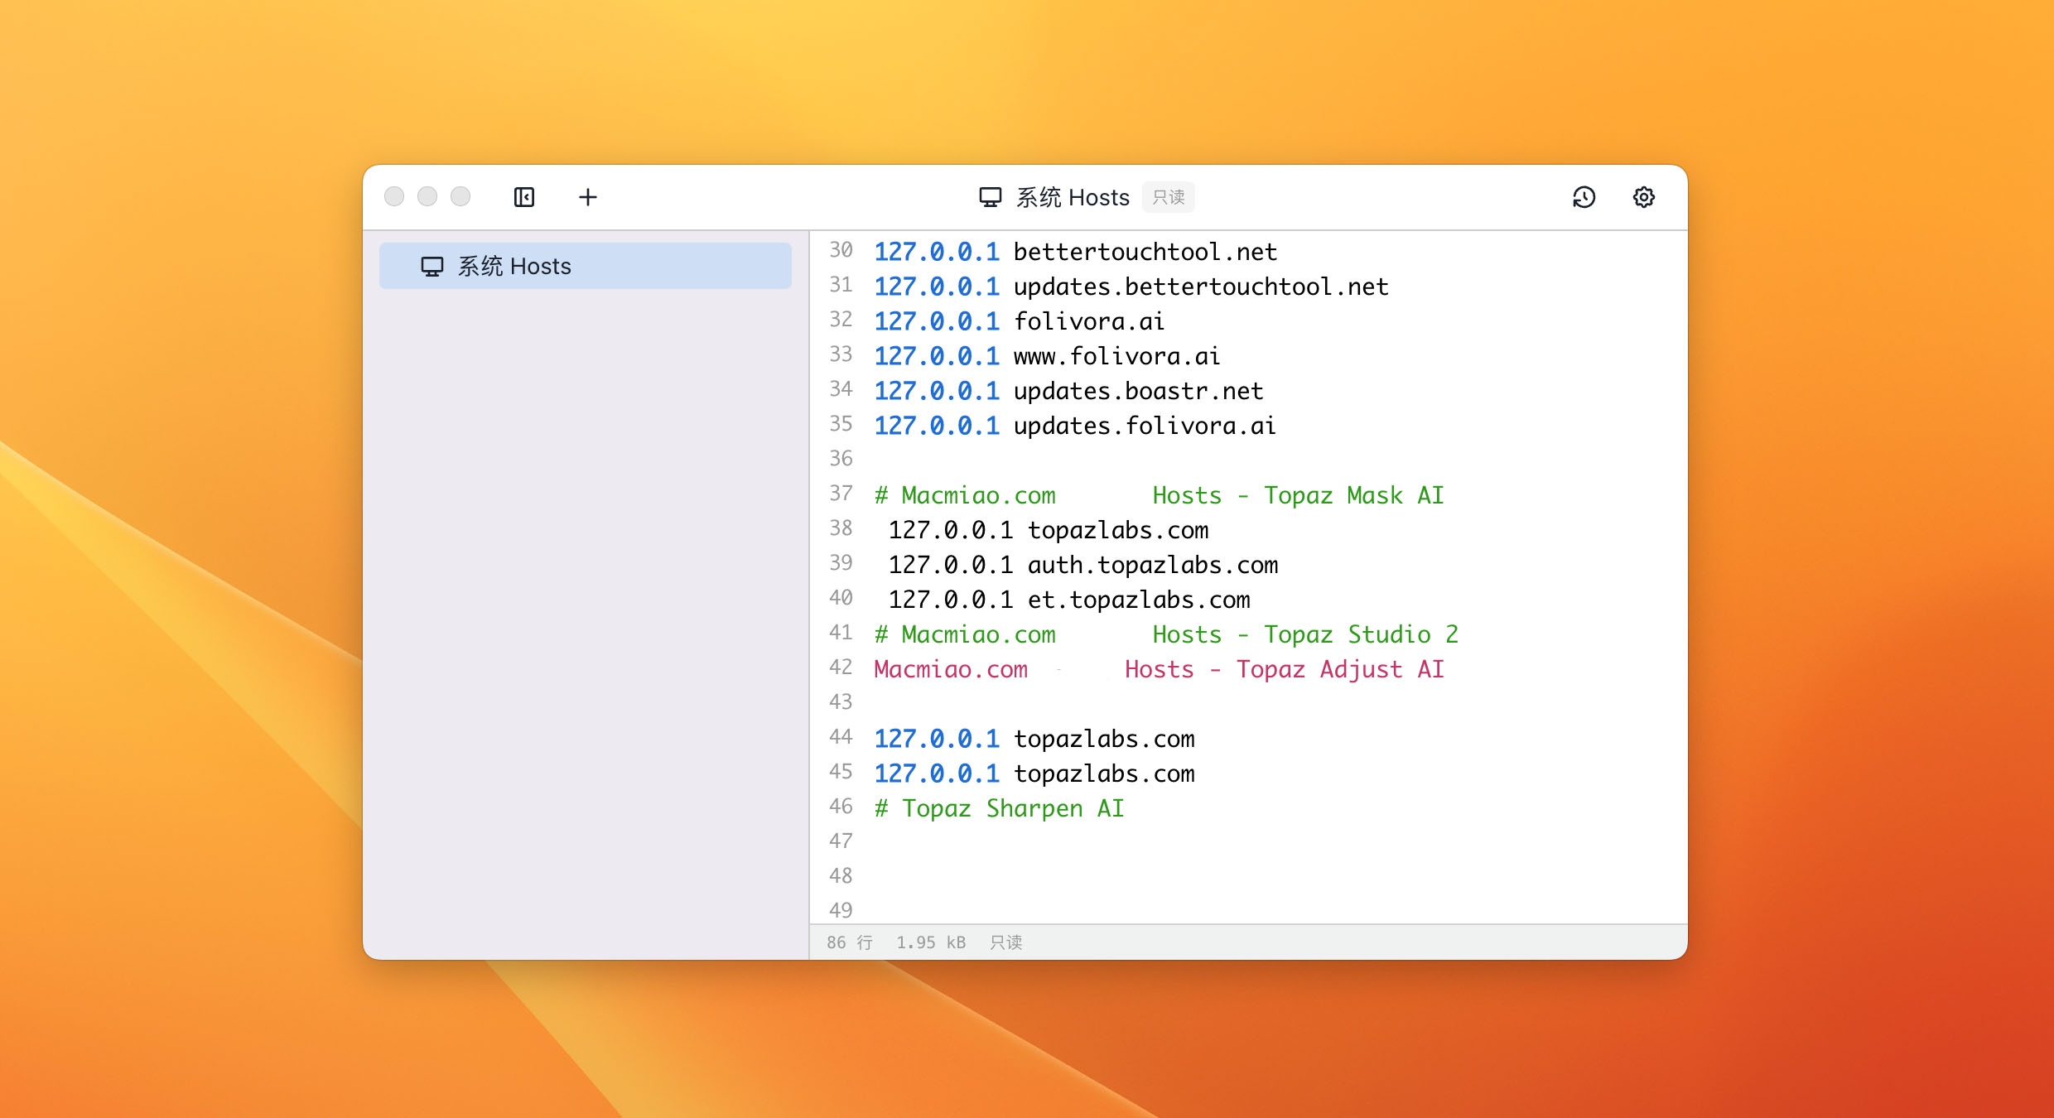Viewport: 2054px width, 1118px height.
Task: Add a new hosts entry with plus icon
Action: [x=588, y=197]
